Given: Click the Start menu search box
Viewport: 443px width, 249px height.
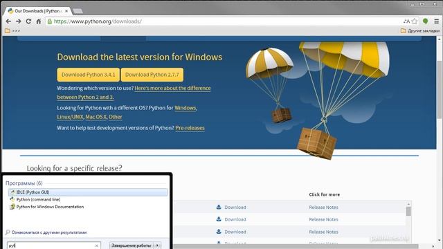Looking at the screenshot, I should point(54,246).
